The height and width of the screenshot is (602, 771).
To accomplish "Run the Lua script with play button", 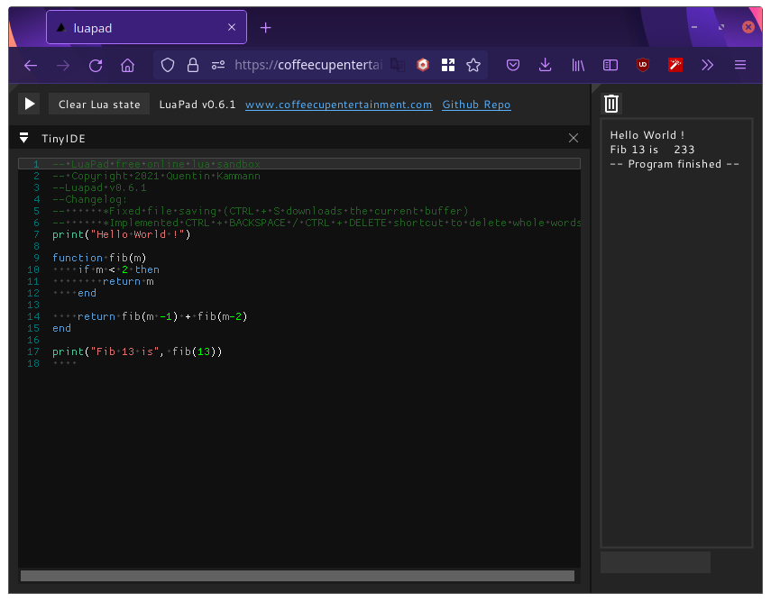I will click(29, 104).
